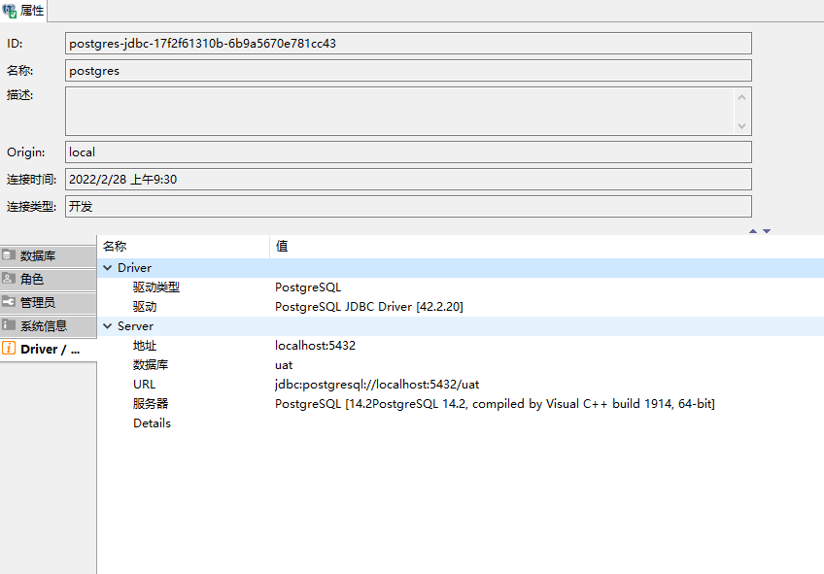The height and width of the screenshot is (574, 824).
Task: Switch to the 系统信息 side tab
Action: pyautogui.click(x=49, y=325)
